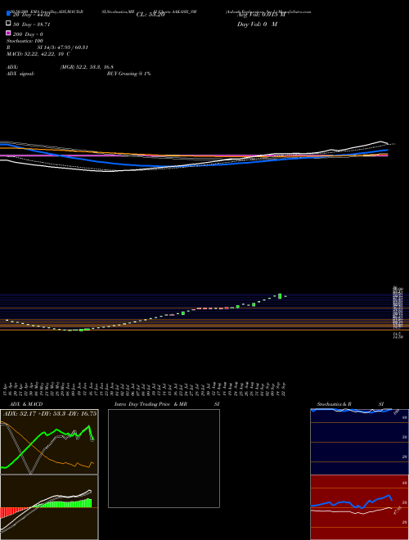
Task: Click the magenta 200 Day legend swatch
Action: pyautogui.click(x=8, y=33)
